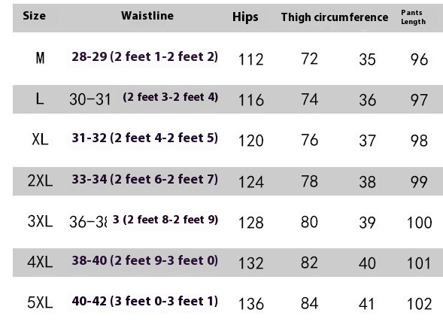The image size is (443, 325).
Task: Click the 5XL size label
Action: click(40, 302)
